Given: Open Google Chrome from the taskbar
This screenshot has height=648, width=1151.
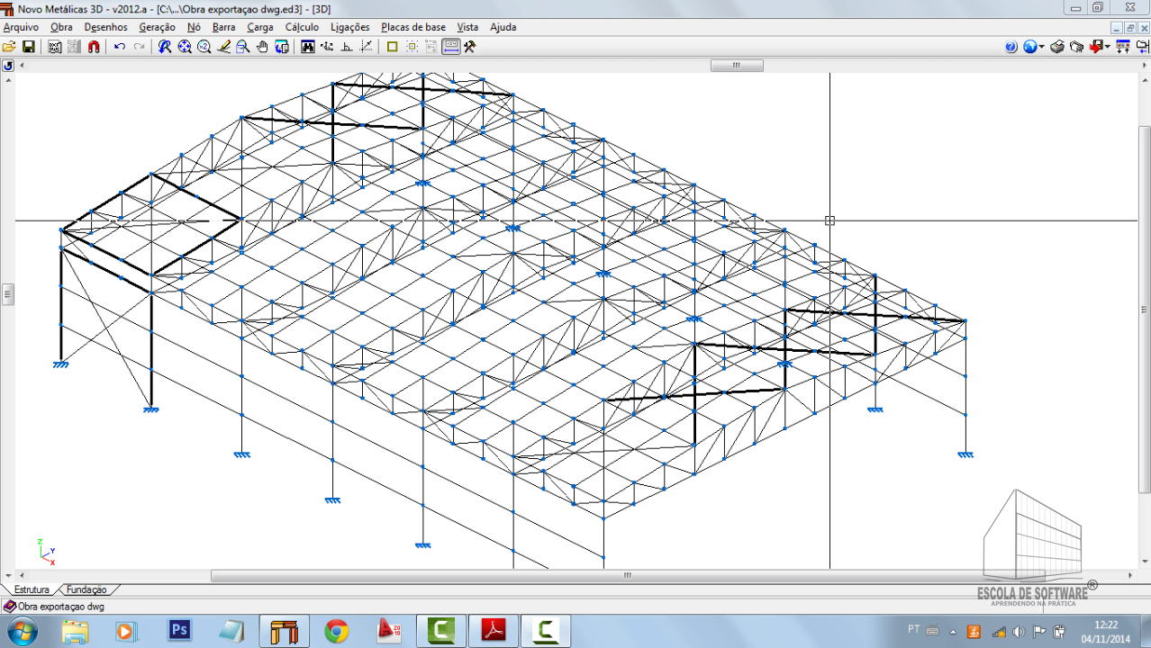Looking at the screenshot, I should point(337,631).
